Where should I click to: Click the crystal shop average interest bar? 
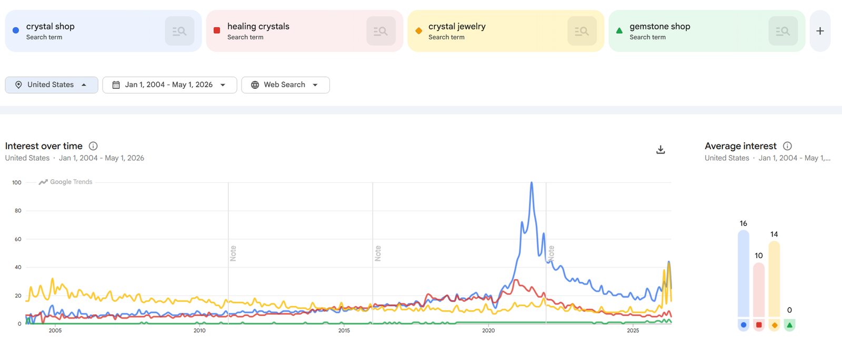pyautogui.click(x=744, y=274)
